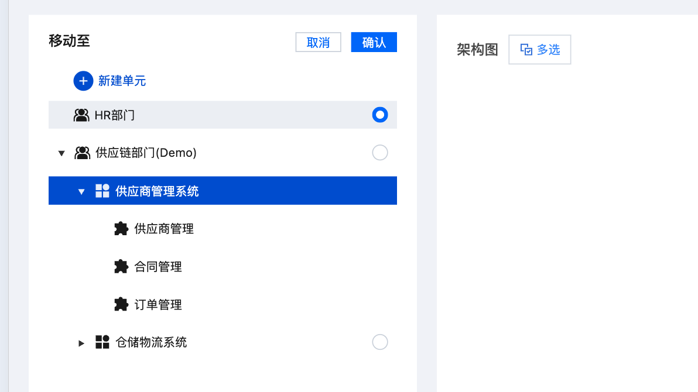Confirm the move with 确认 button
This screenshot has height=392, width=698.
point(374,42)
